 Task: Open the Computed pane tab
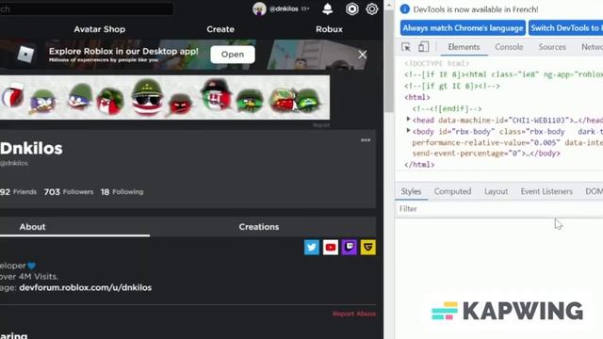452,191
